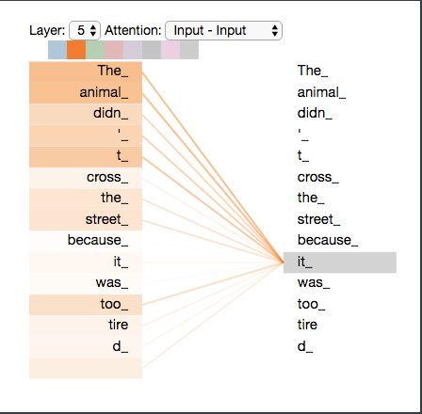This screenshot has width=422, height=414.
Task: Open the Layer number dropdown
Action: [85, 30]
